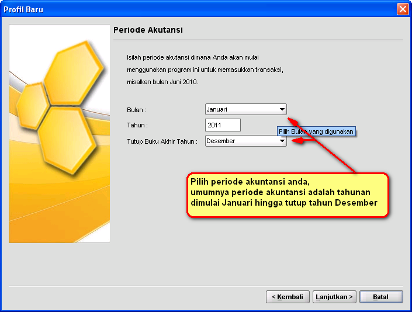
Task: Open the Bulan month dropdown
Action: (245, 109)
